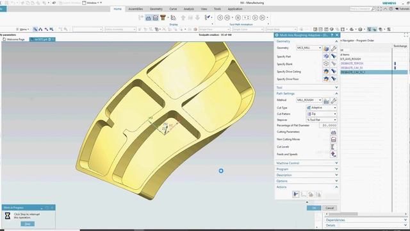The image size is (410, 231).
Task: Collapse the Geometry section
Action: tap(336, 41)
